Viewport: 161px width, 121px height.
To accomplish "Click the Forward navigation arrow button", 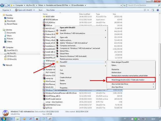I will [6, 5].
